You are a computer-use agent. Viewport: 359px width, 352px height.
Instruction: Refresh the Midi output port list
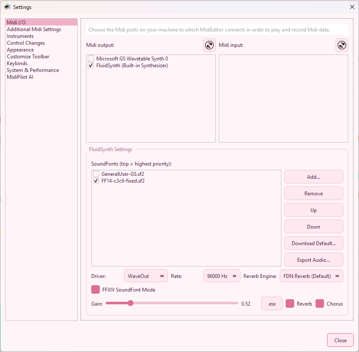pos(209,45)
